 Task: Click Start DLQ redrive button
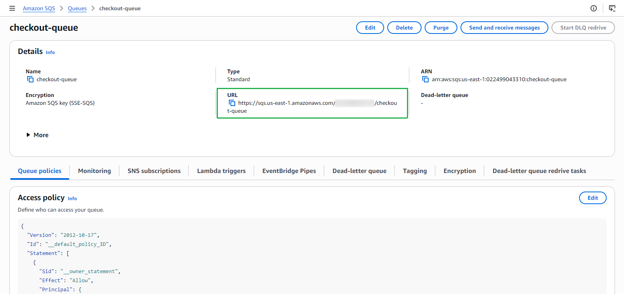[583, 28]
